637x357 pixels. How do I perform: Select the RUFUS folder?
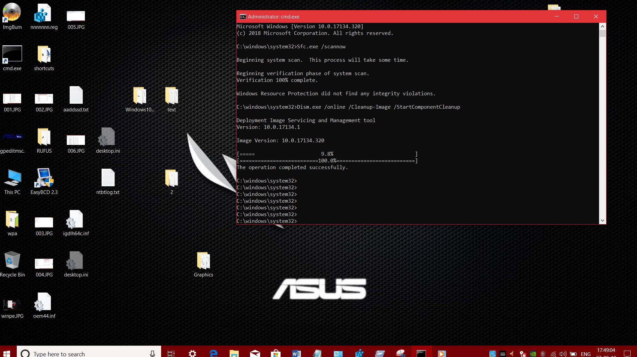[x=44, y=140]
